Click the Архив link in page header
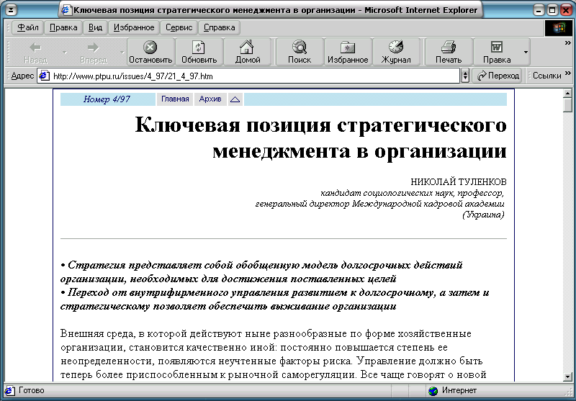576x401 pixels. 210,99
